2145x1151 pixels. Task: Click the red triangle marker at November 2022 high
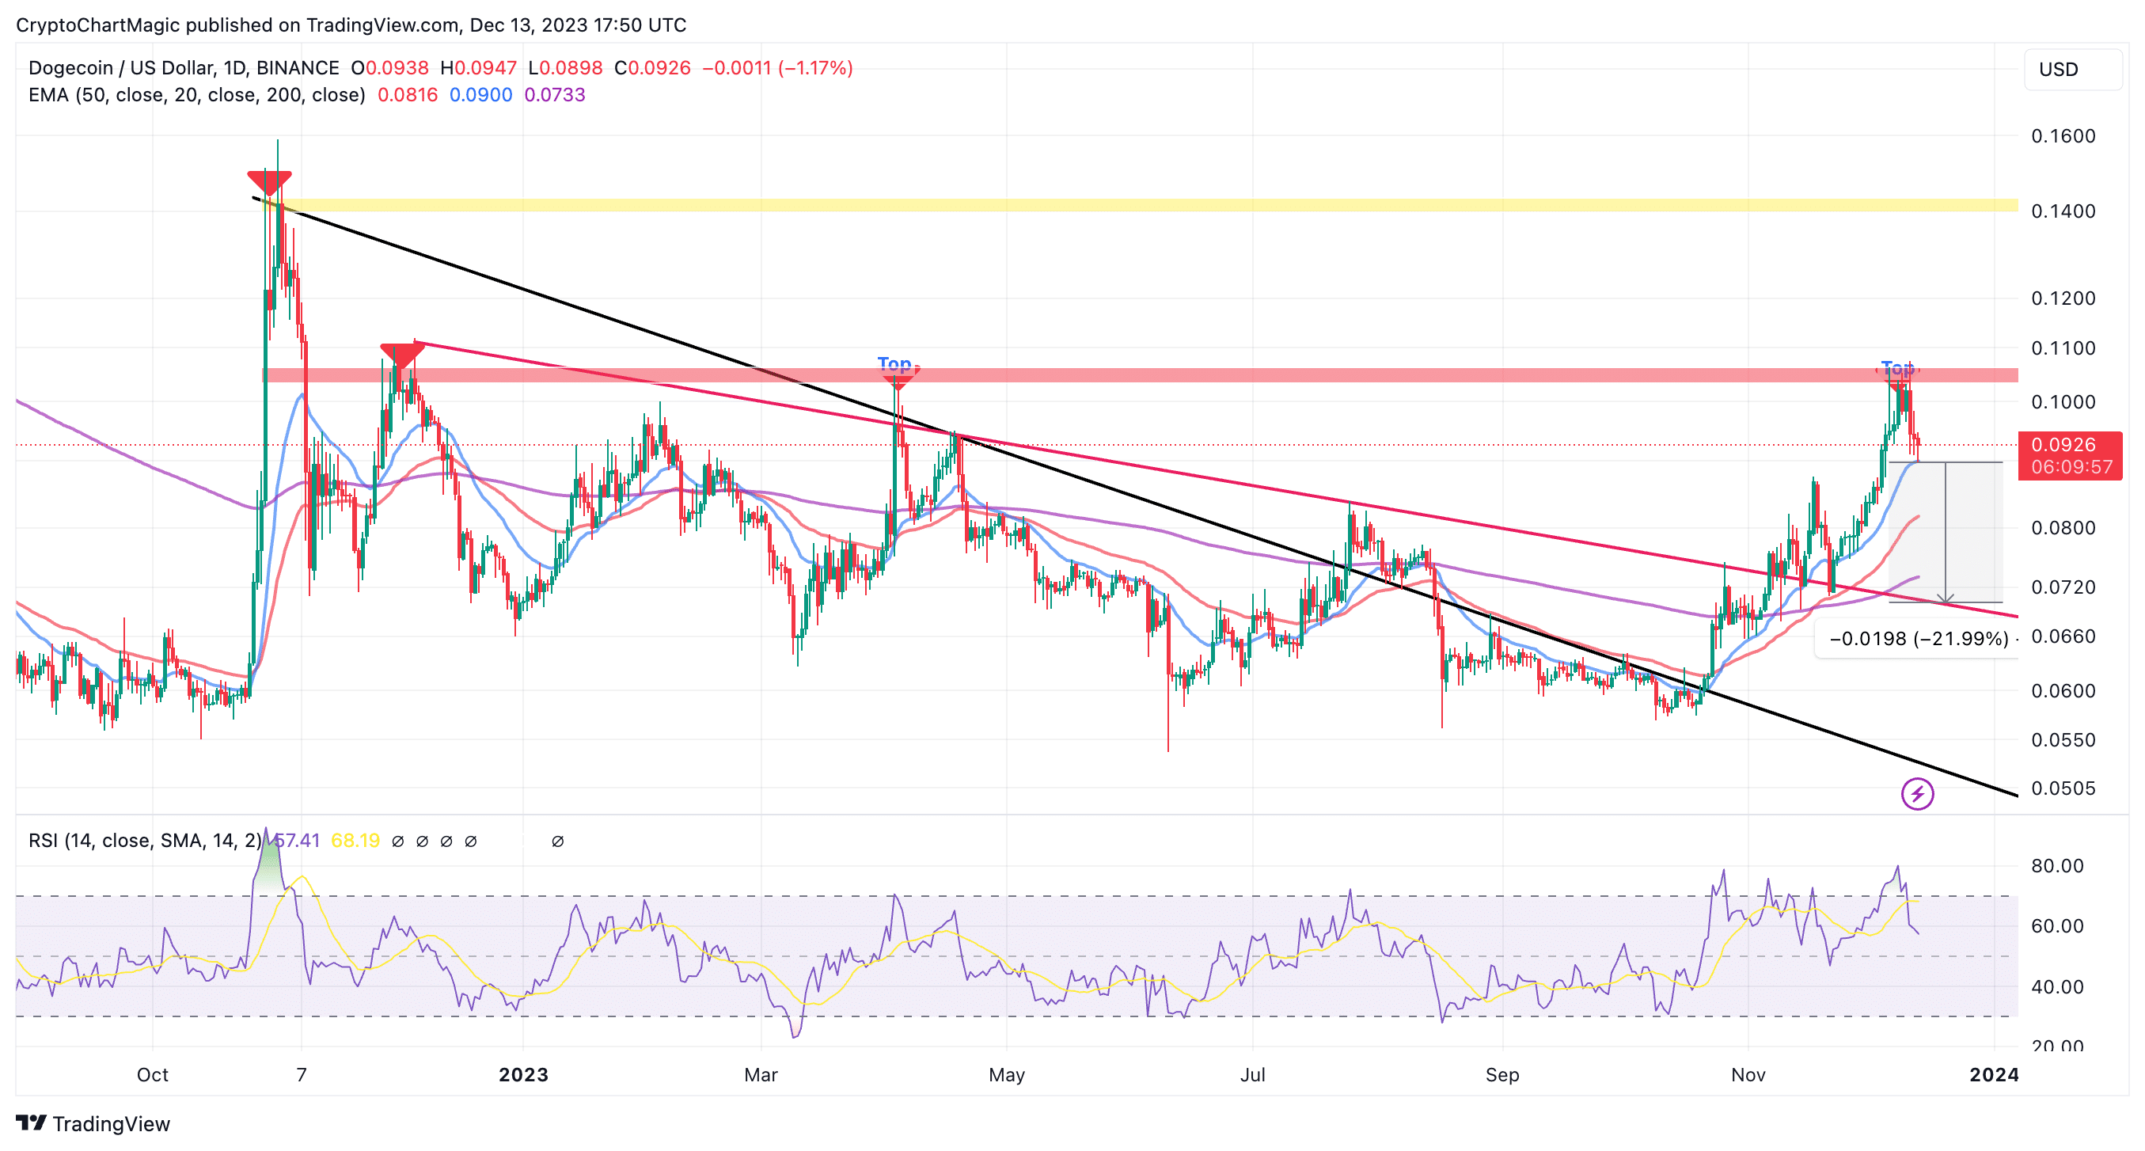coord(402,356)
